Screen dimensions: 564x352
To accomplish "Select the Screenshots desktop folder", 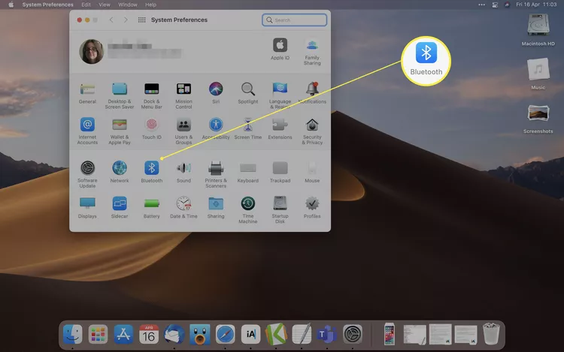I will 538,119.
